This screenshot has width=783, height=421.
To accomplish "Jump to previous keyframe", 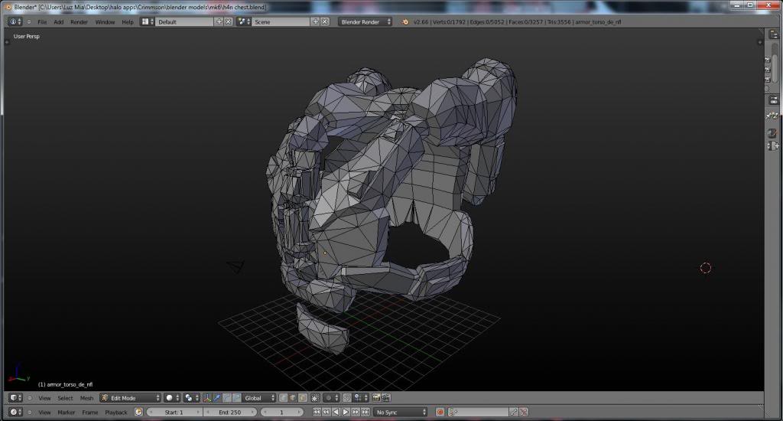I will click(x=326, y=413).
